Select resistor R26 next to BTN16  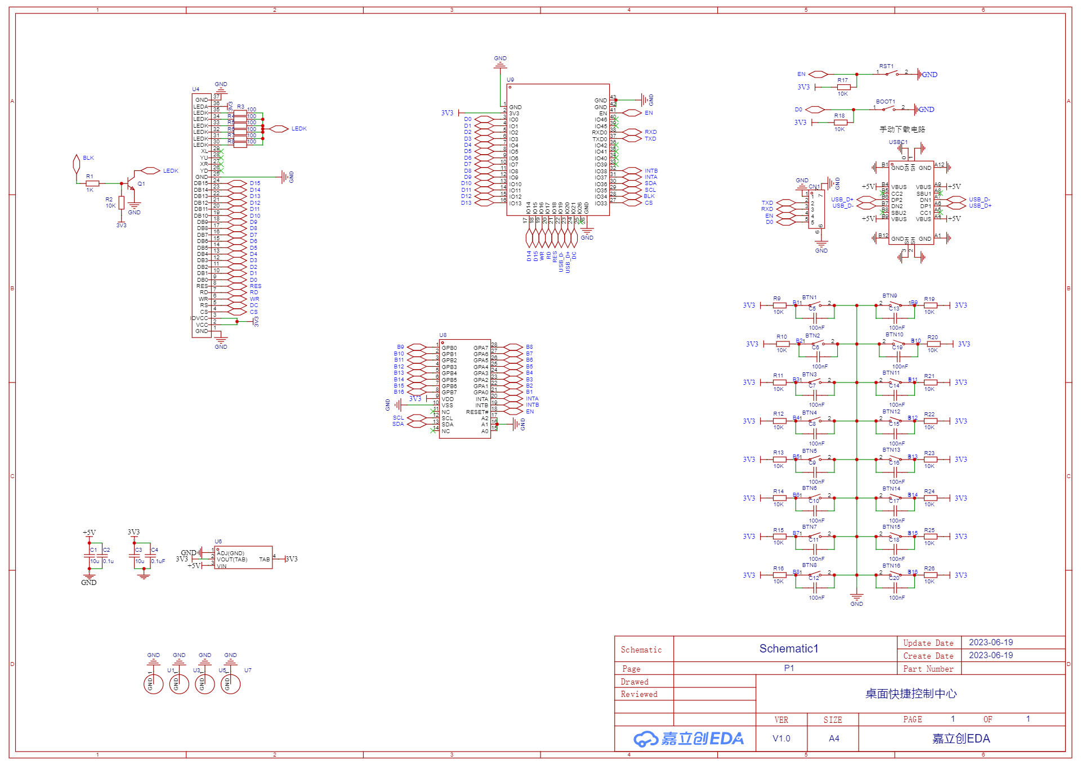coord(931,575)
